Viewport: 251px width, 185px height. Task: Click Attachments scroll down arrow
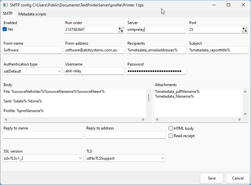(x=245, y=114)
